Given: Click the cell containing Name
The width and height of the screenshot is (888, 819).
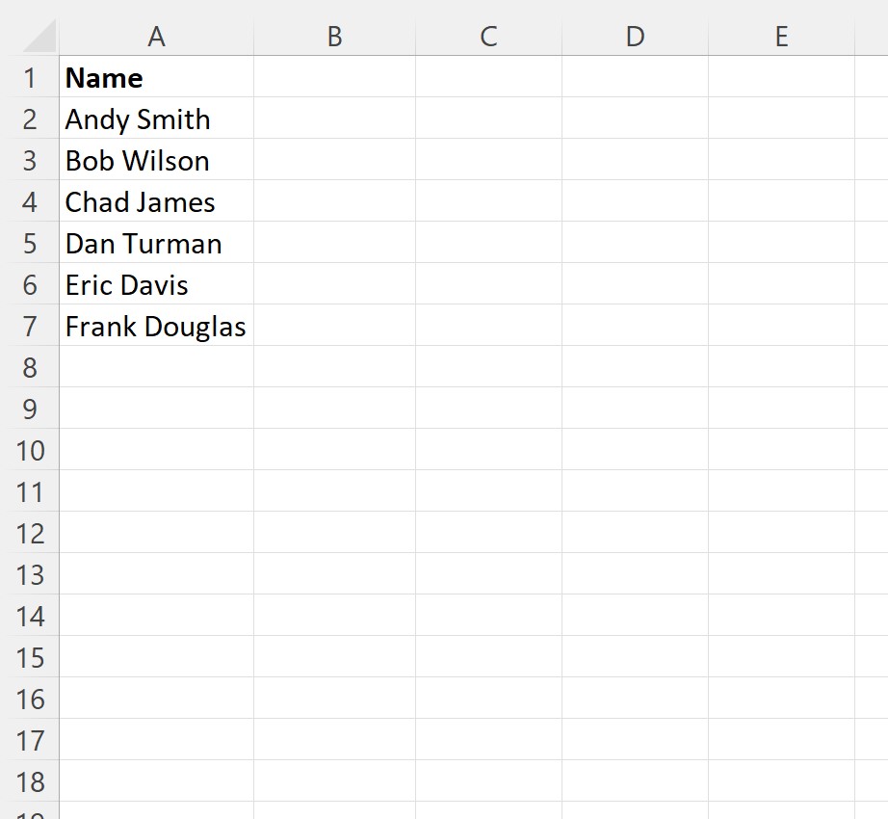Looking at the screenshot, I should 157,77.
